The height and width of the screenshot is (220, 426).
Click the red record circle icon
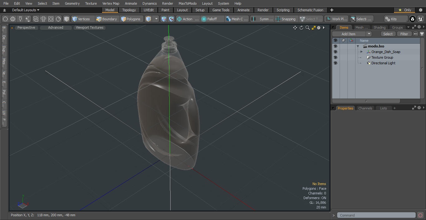tap(420, 215)
